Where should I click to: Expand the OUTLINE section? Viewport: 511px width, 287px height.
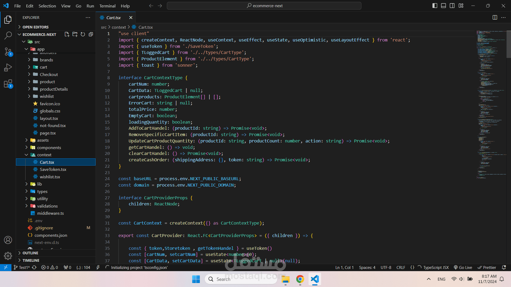30,253
